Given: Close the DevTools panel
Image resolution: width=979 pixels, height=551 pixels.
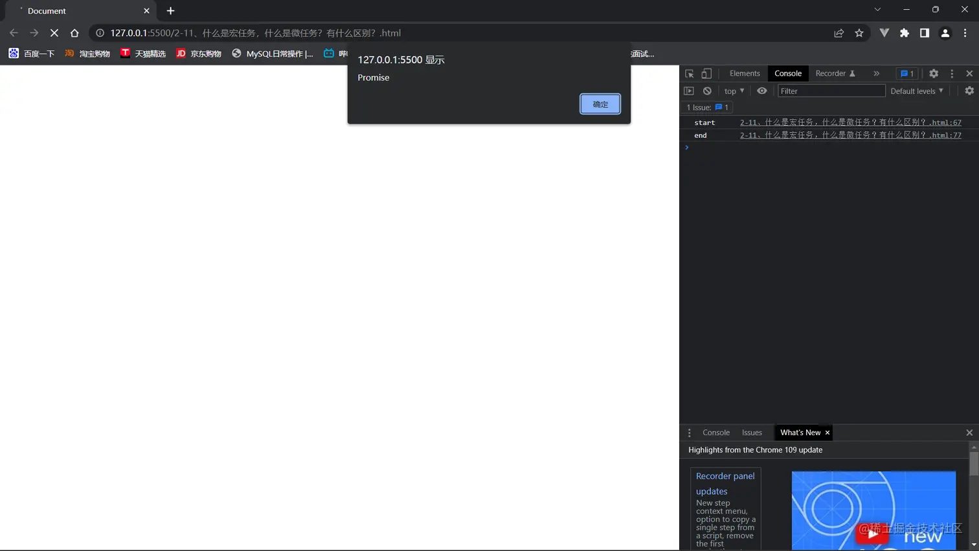Looking at the screenshot, I should 969,74.
